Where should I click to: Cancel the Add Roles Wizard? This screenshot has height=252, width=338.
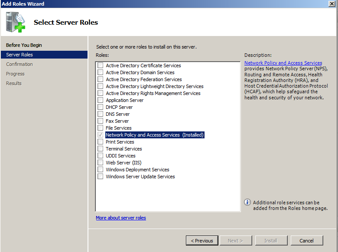307,241
